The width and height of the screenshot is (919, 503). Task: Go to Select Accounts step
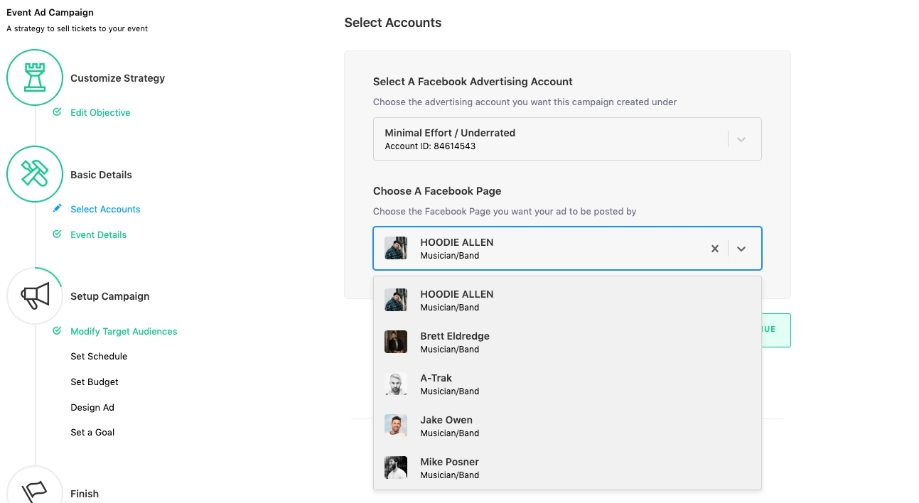pyautogui.click(x=105, y=209)
